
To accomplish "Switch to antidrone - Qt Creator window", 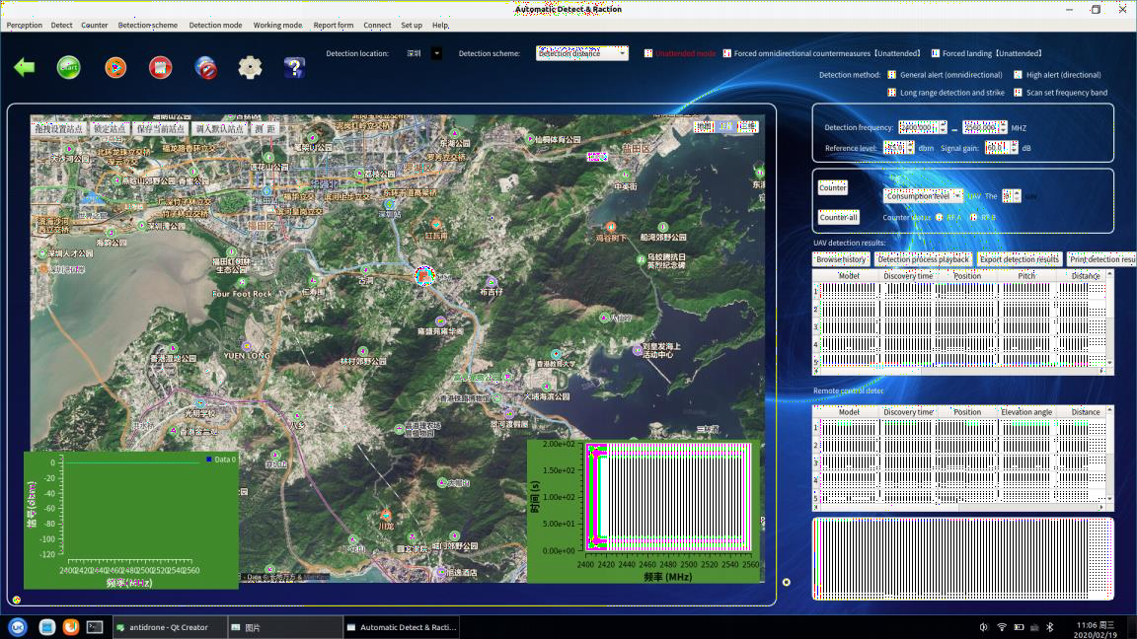I will (168, 627).
